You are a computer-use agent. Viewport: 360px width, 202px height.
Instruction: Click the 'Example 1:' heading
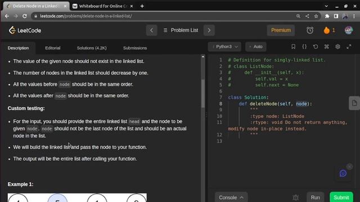(20, 185)
